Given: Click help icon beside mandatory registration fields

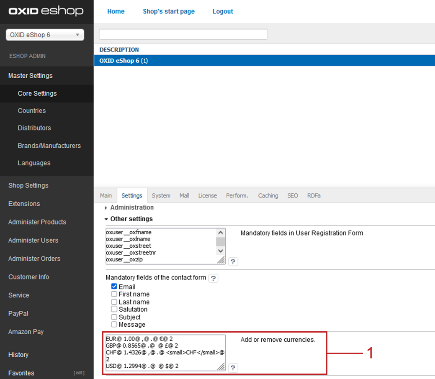Looking at the screenshot, I should 233,262.
